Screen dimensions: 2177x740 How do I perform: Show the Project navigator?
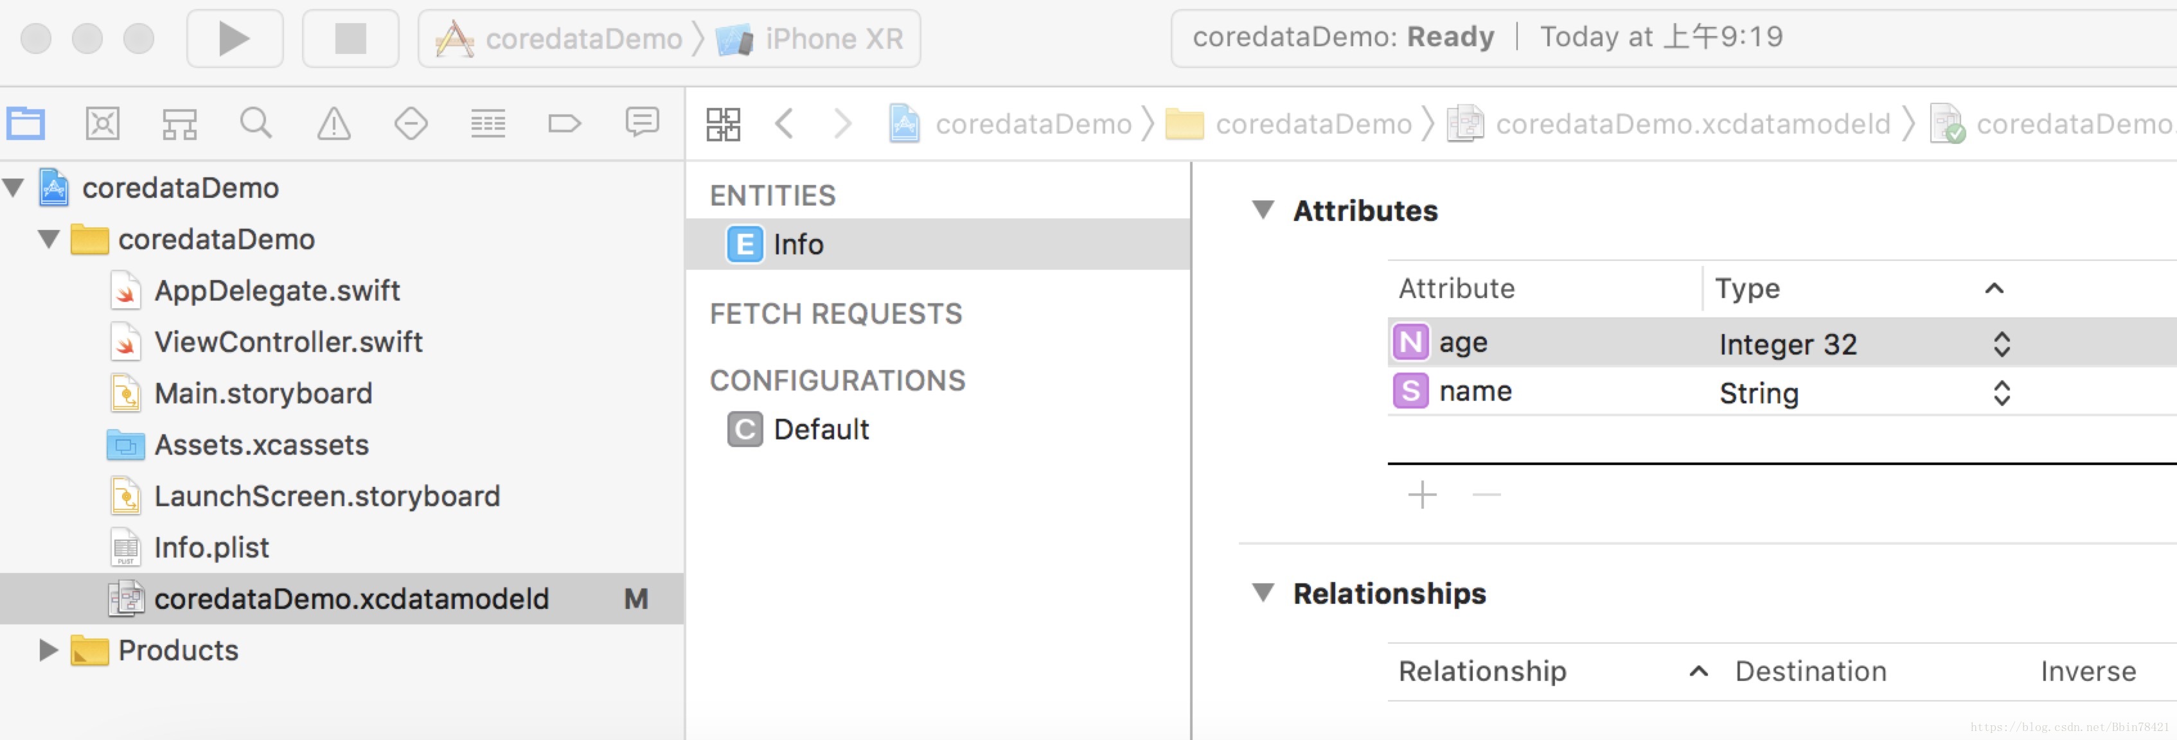click(26, 123)
